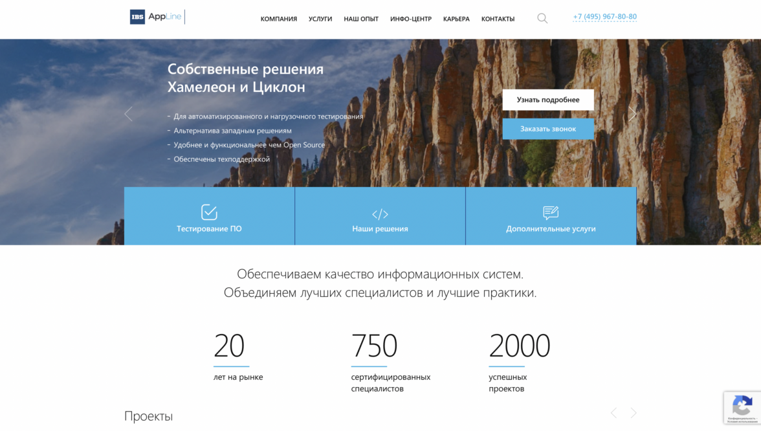Click the code brackets icon for Наши решения
Viewport: 761px width, 431px height.
point(380,214)
